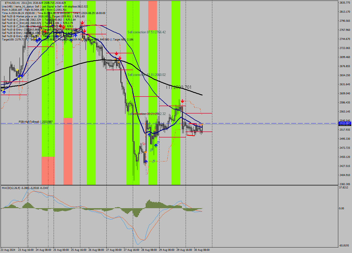Screen dimensions: 352x253
Task: Click the Sell %10 @ C_Entry61 line
Action: click(x=37, y=23)
